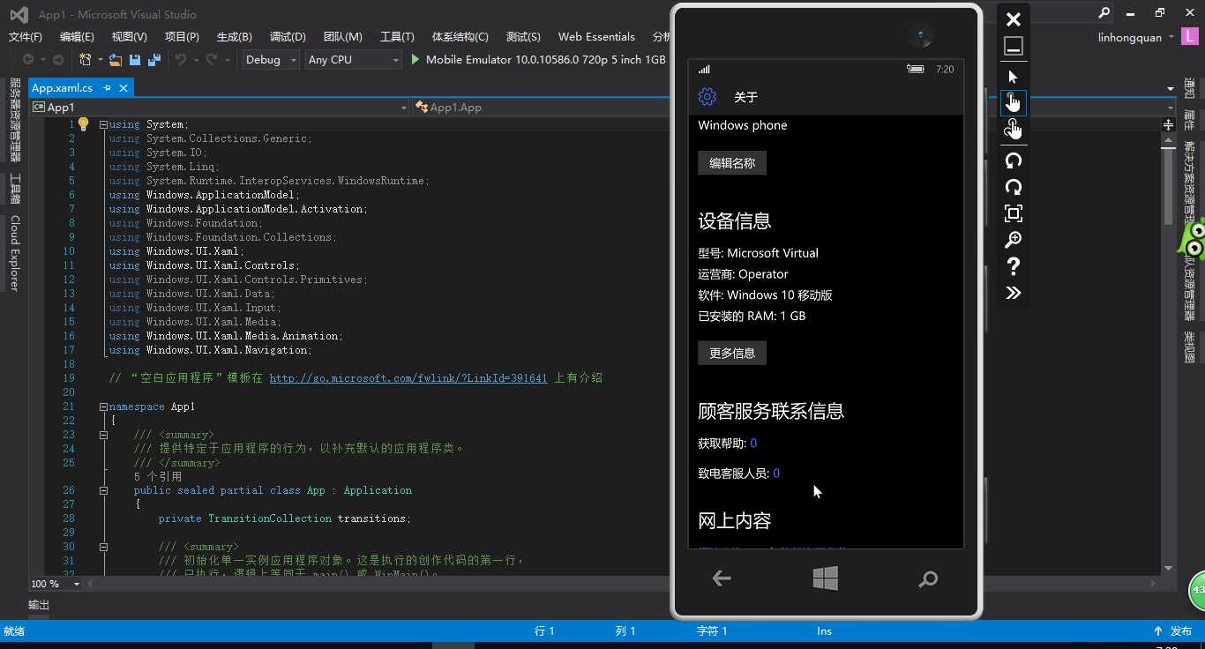
Task: Click the Save All toolbar icon
Action: pos(154,59)
